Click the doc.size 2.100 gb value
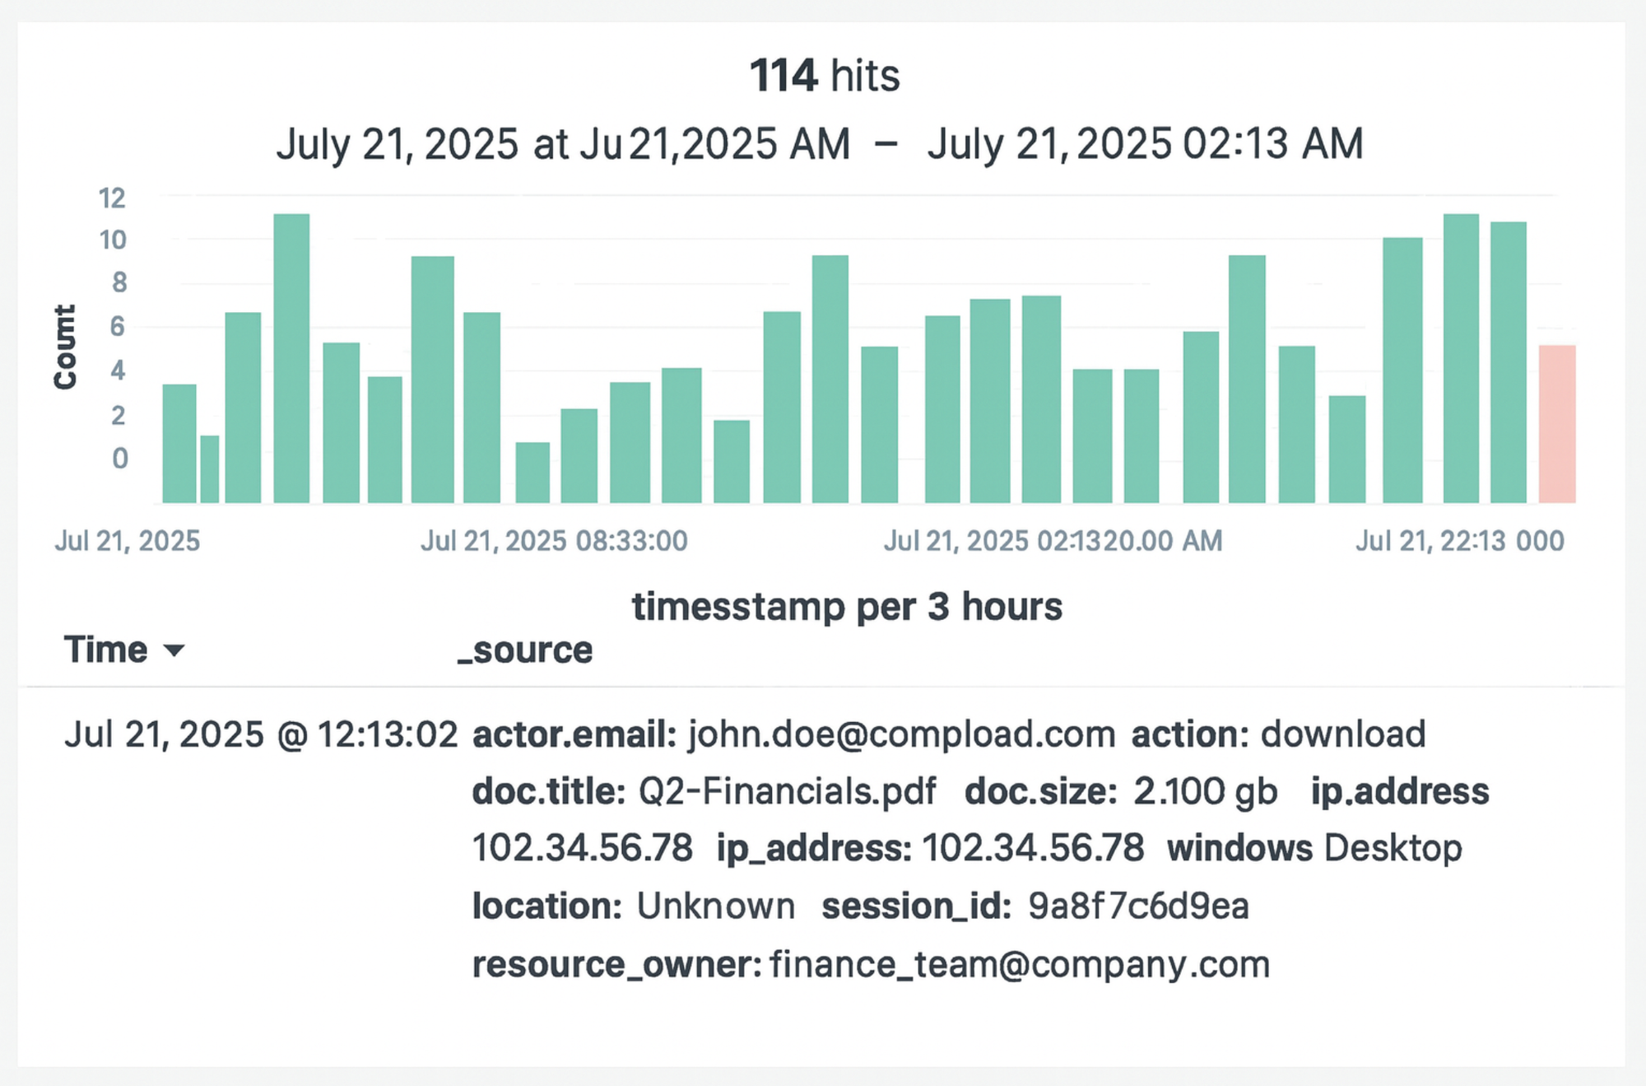1646x1086 pixels. point(1205,791)
